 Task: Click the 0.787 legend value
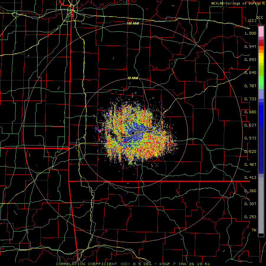(x=250, y=86)
